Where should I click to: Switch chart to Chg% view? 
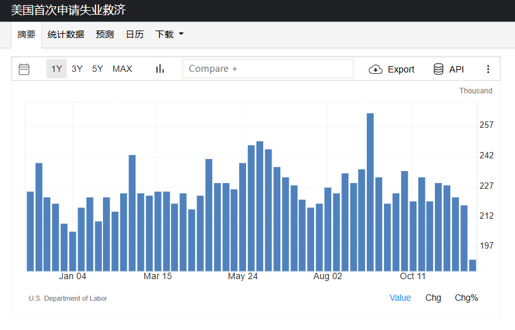[466, 298]
